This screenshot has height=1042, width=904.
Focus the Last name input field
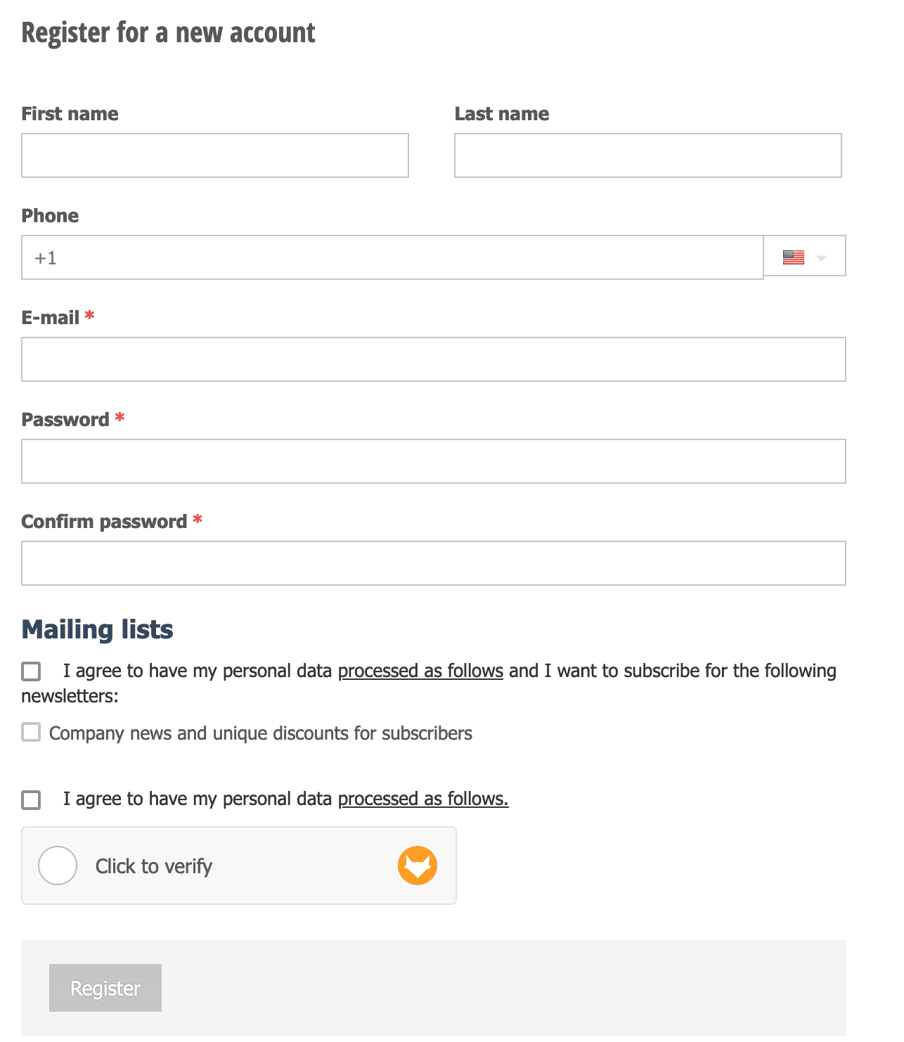(648, 155)
